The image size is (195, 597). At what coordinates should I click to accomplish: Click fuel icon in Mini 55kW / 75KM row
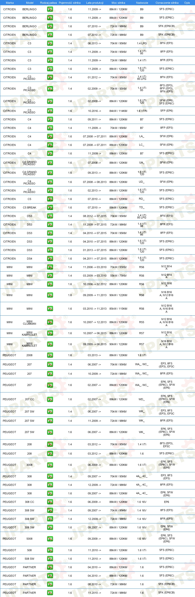click(50, 276)
